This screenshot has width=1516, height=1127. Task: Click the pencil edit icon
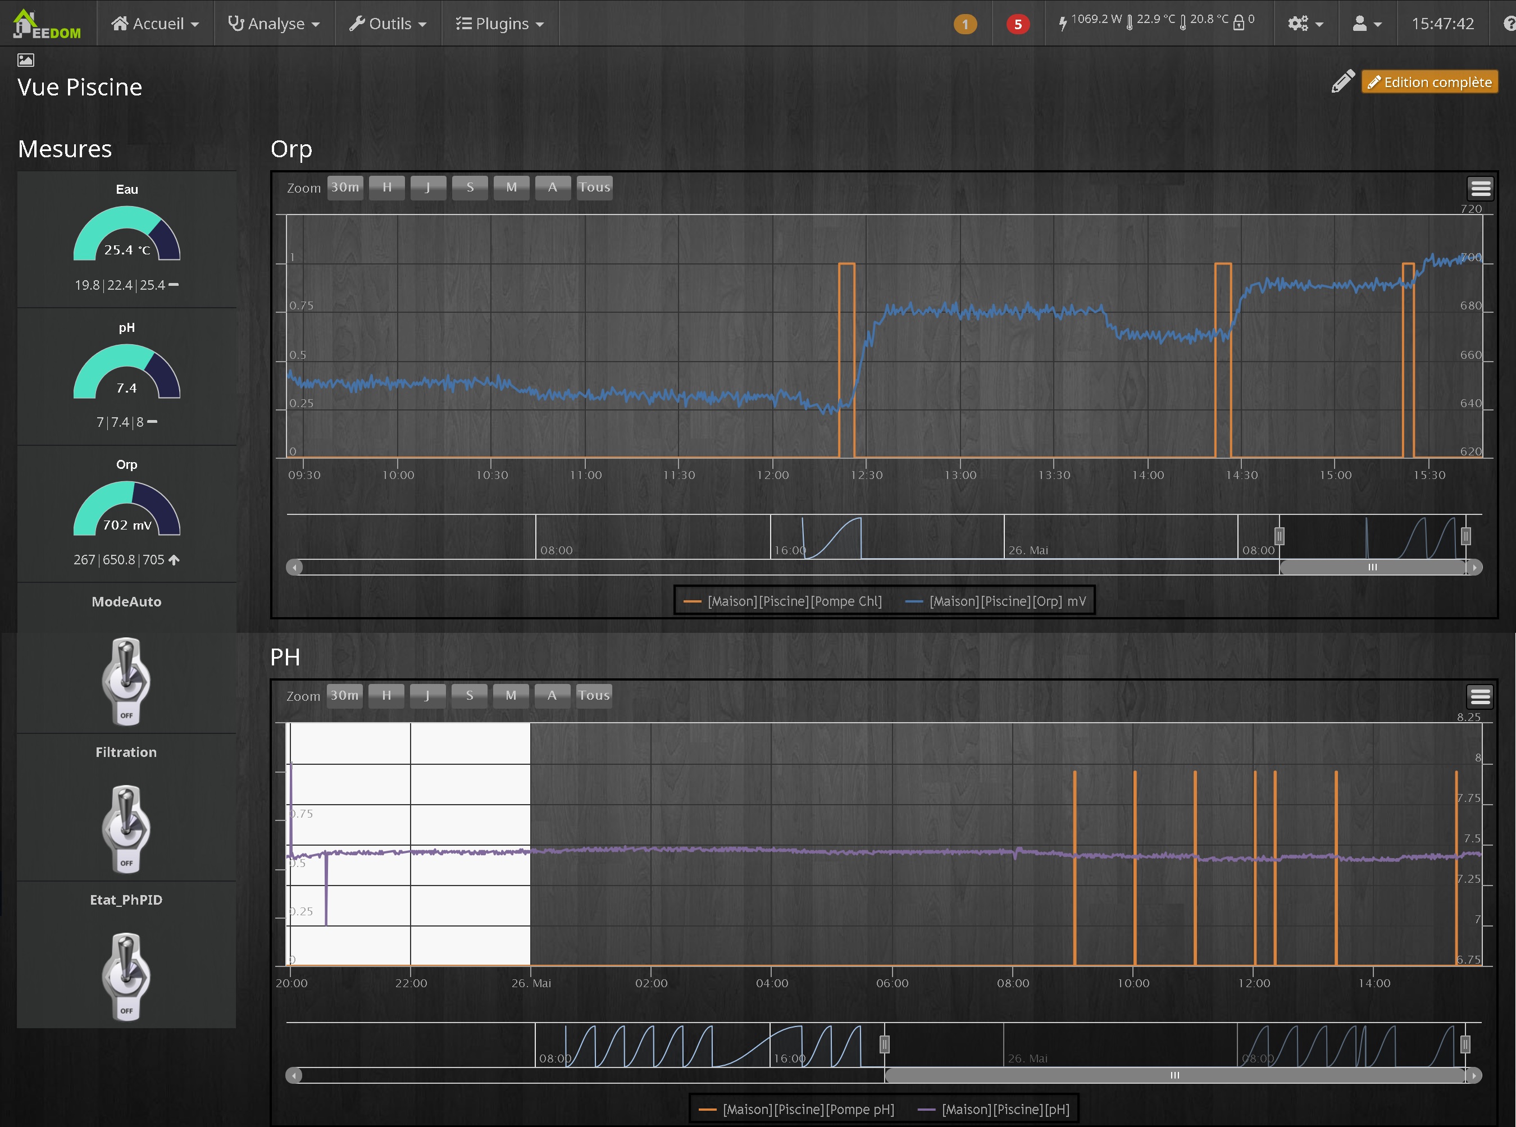tap(1342, 81)
